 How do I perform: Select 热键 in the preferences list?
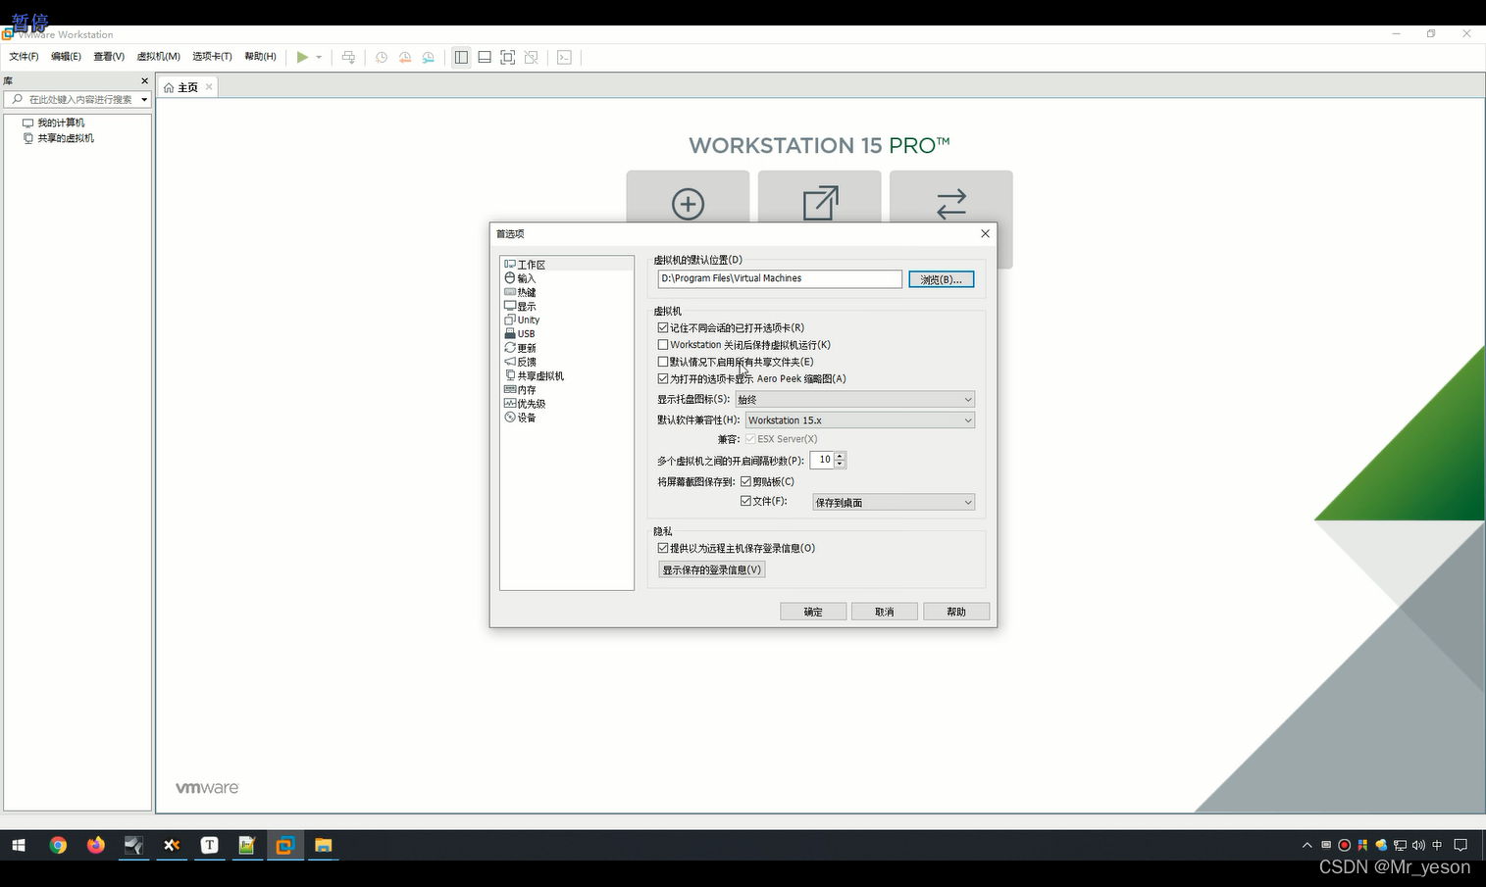(527, 292)
